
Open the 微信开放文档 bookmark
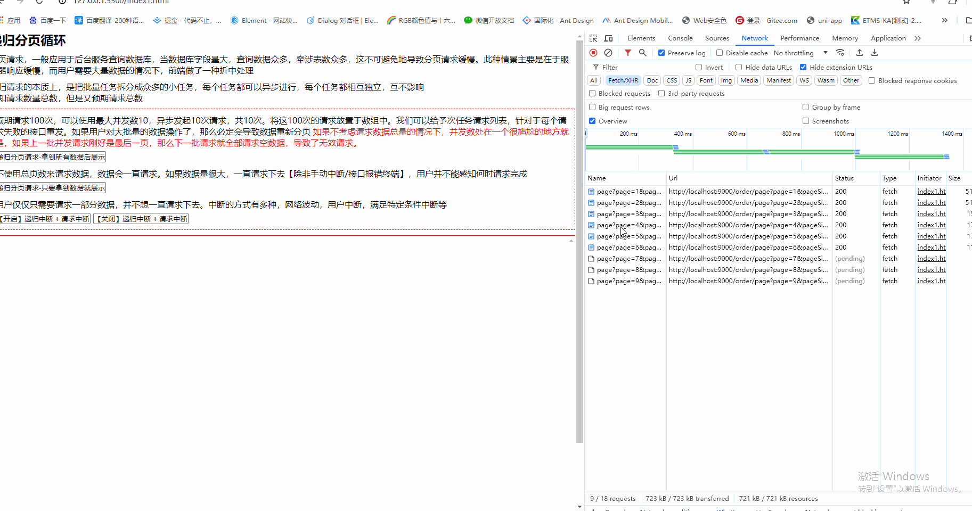point(489,21)
